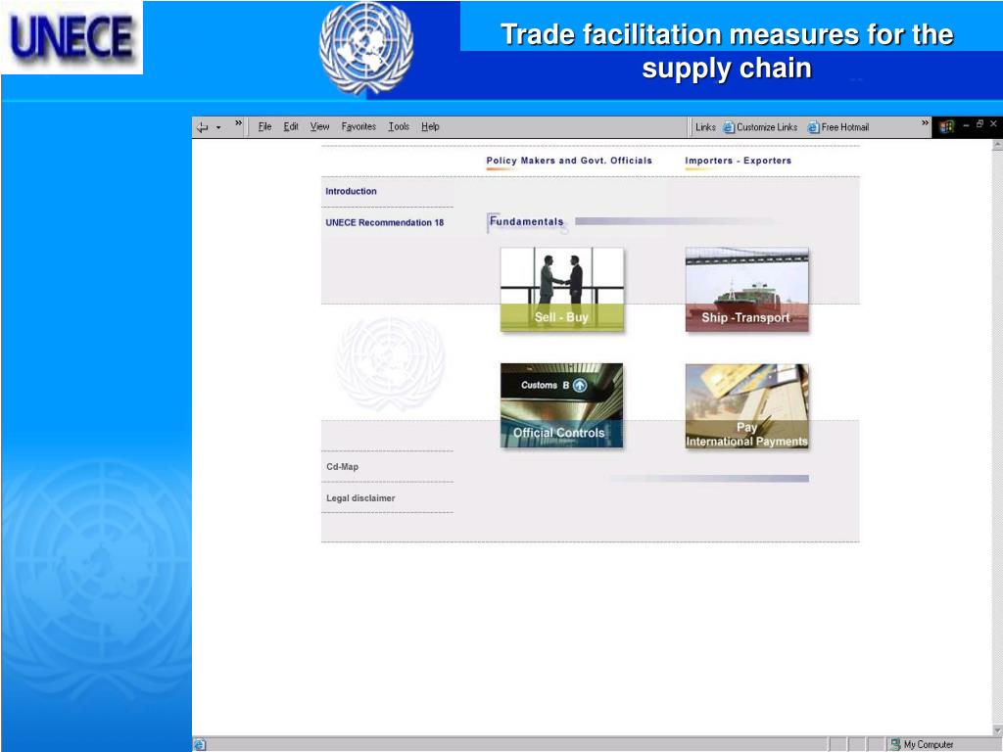The image size is (1003, 752).
Task: Click the Internet Explorer status bar page icon
Action: click(200, 744)
